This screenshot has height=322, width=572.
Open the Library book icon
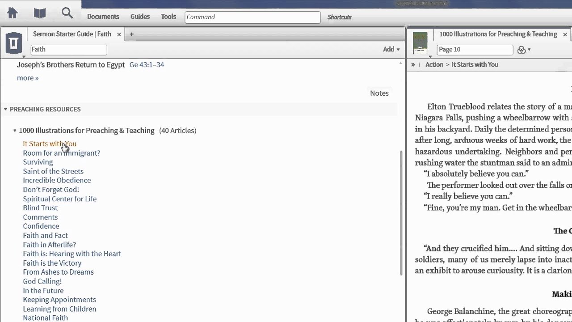(40, 13)
